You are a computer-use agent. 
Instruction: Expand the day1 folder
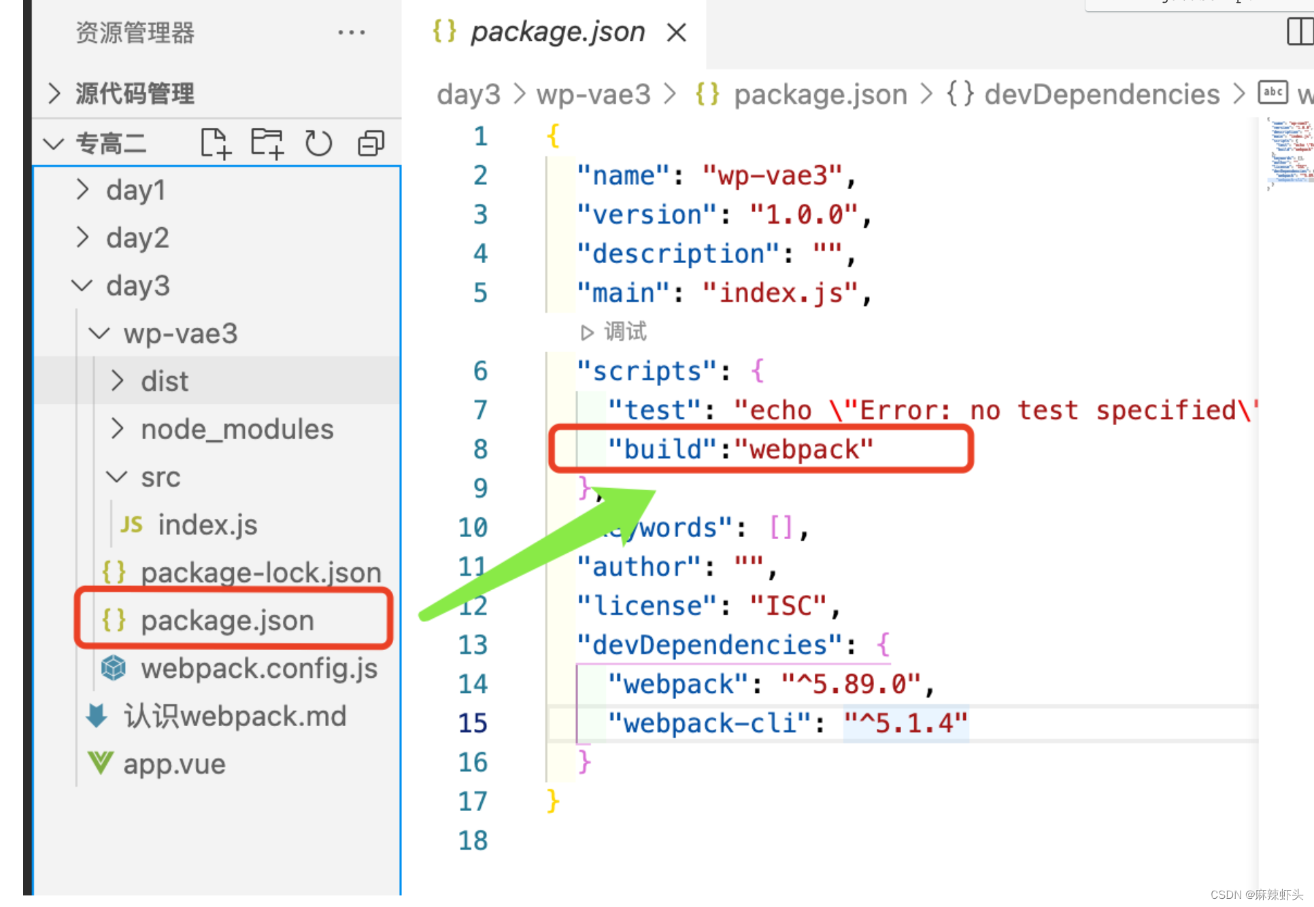coord(135,190)
